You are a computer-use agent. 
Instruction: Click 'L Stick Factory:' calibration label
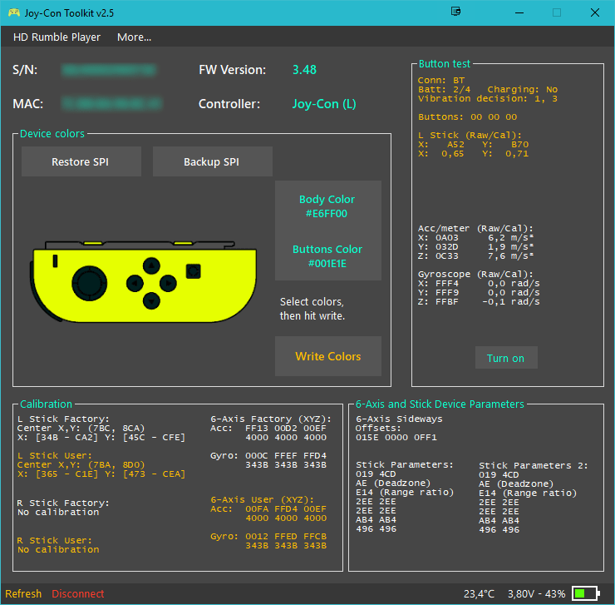(x=63, y=419)
